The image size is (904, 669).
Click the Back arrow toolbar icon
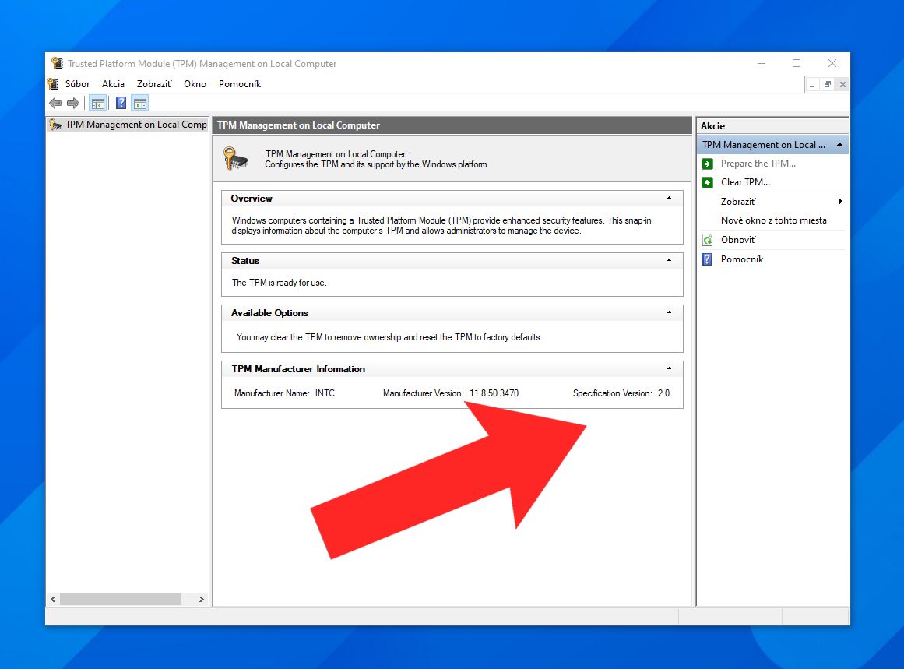[55, 104]
